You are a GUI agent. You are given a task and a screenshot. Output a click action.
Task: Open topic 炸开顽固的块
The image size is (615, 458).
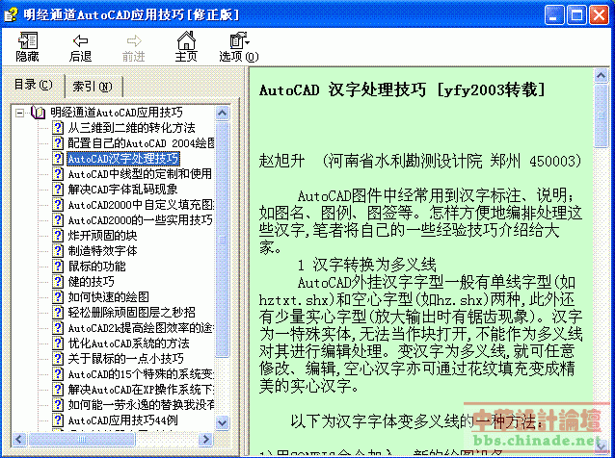pos(102,236)
